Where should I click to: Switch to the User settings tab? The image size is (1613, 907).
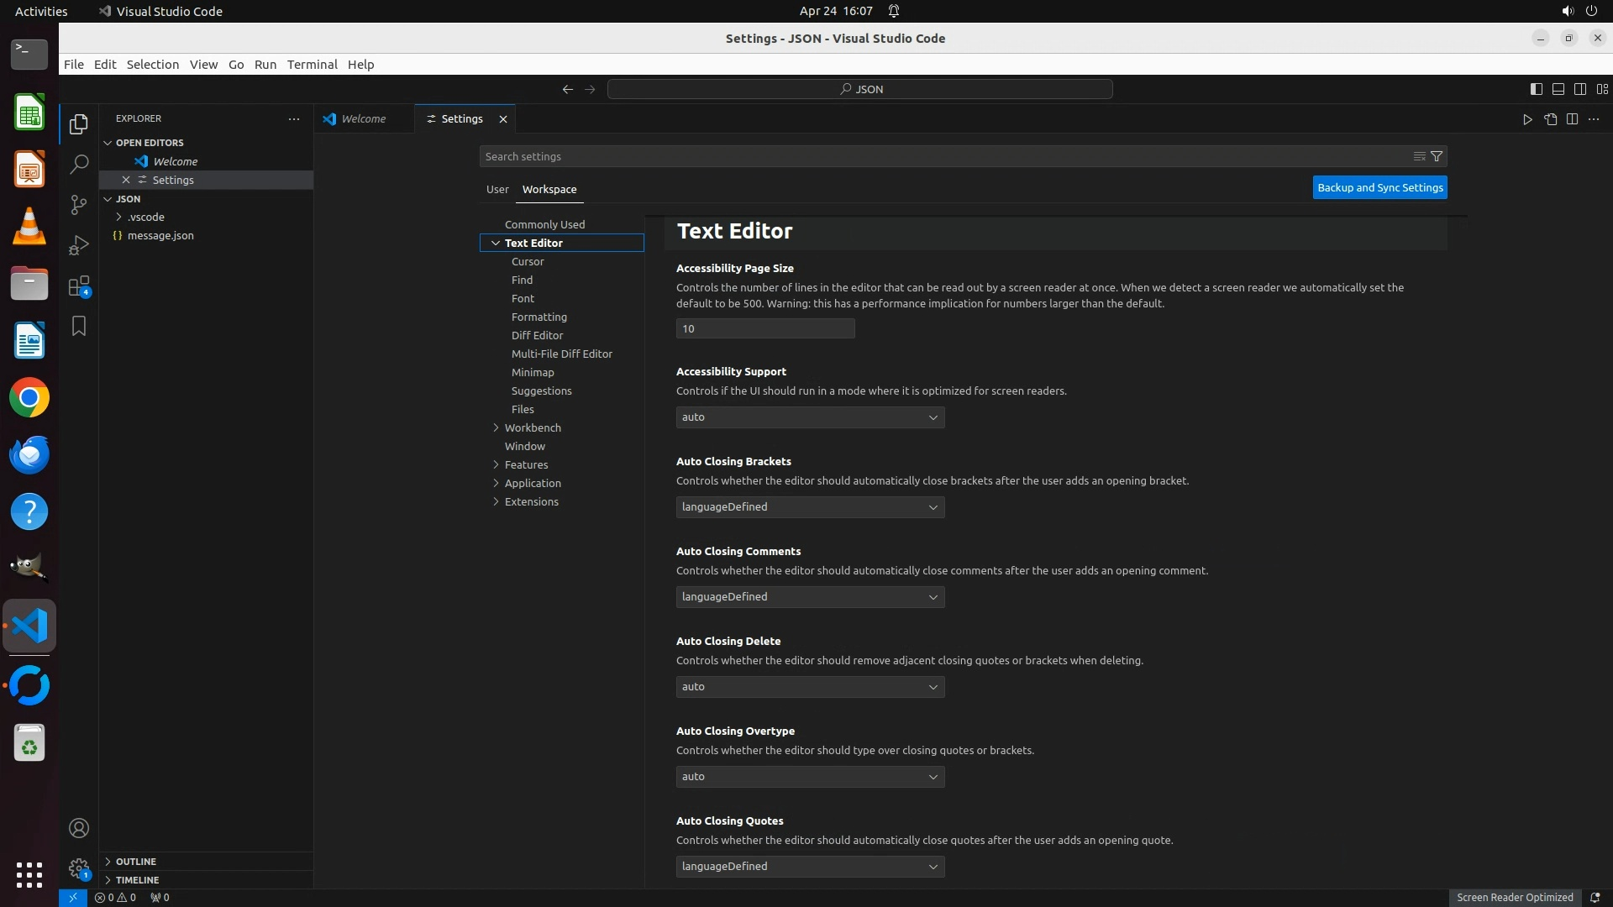tap(497, 189)
